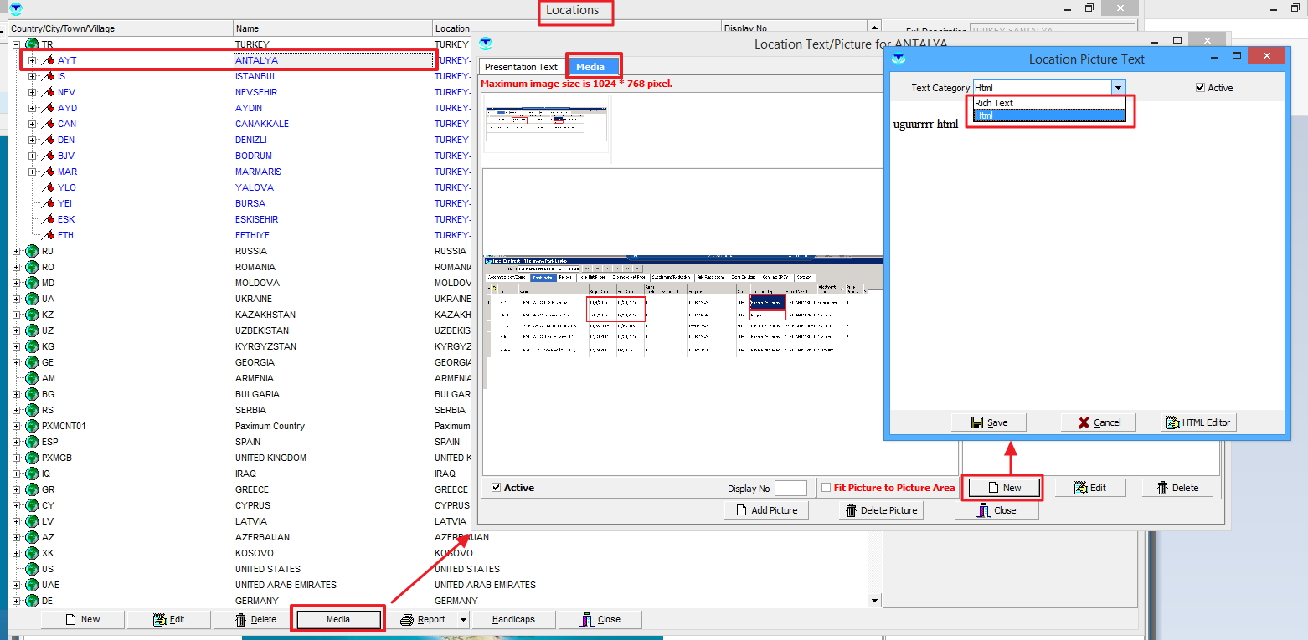Click the globe icon for GERMANY row

(x=32, y=601)
